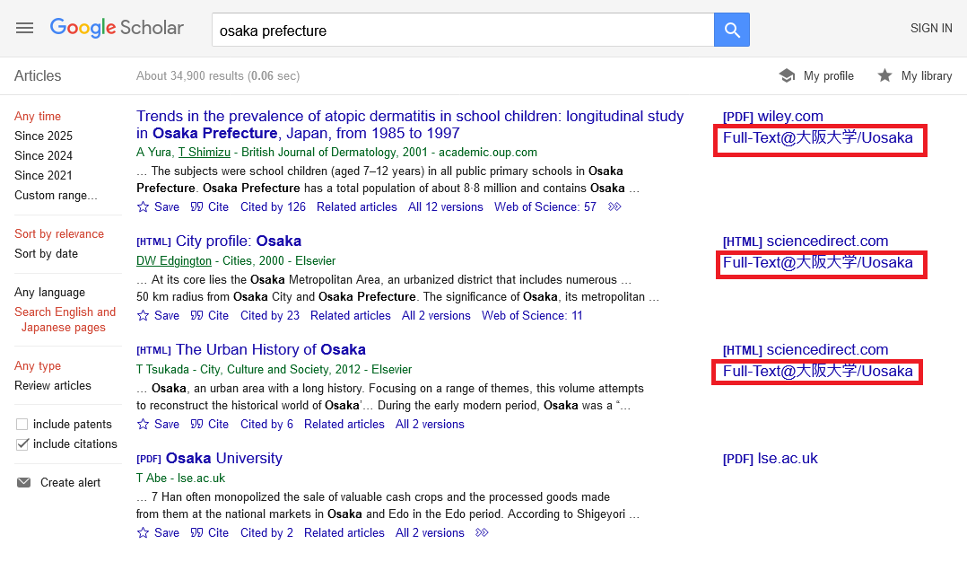Open the [PDF] wiley.com link

tap(772, 116)
